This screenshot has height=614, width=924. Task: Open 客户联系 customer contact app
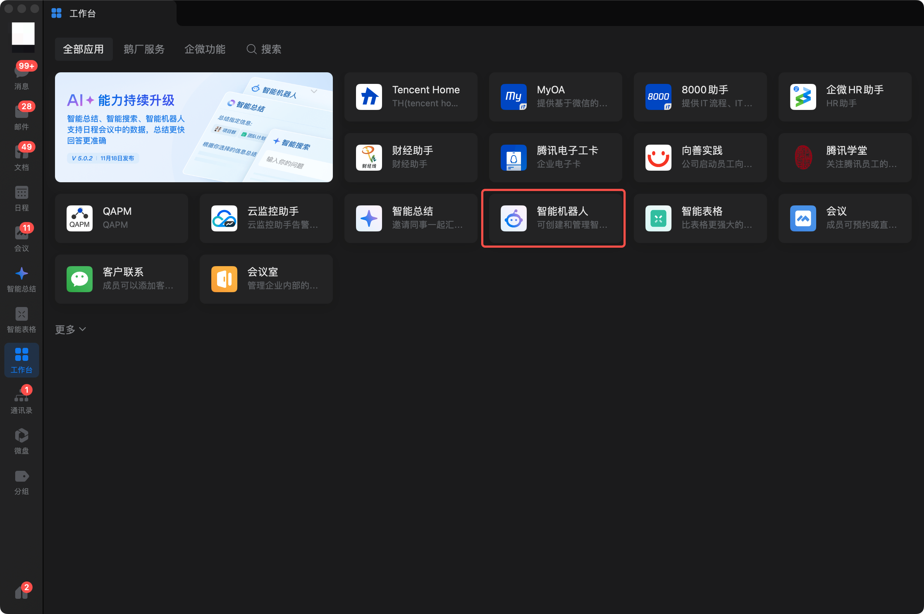pyautogui.click(x=121, y=279)
